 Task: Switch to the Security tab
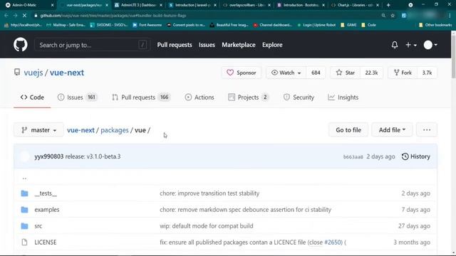299,97
